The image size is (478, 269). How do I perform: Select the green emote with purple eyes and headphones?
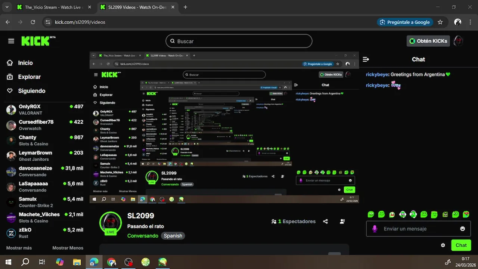[403, 214]
